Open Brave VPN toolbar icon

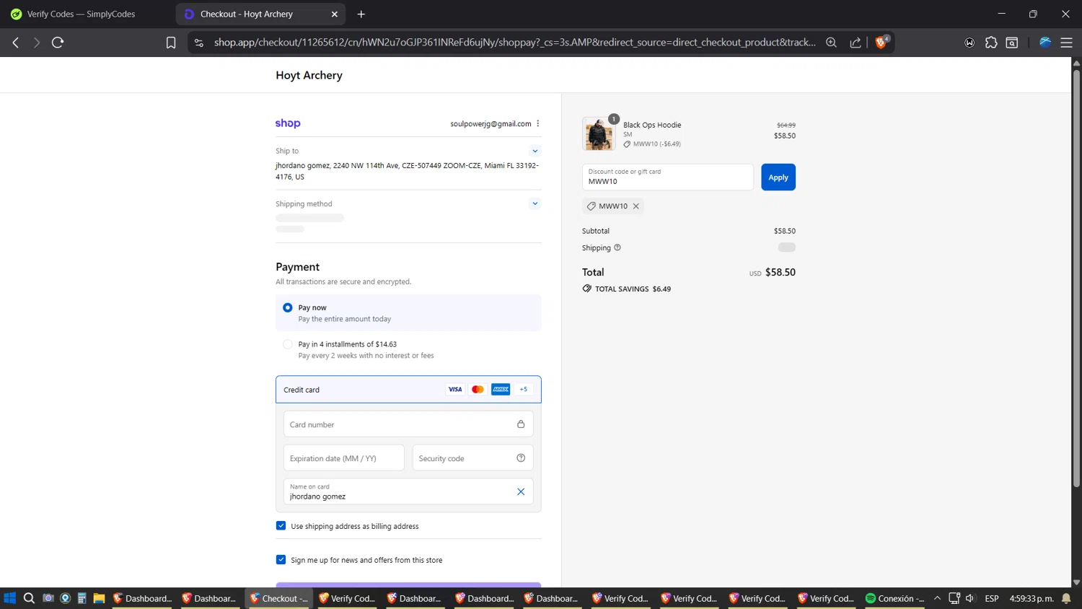pos(1044,43)
